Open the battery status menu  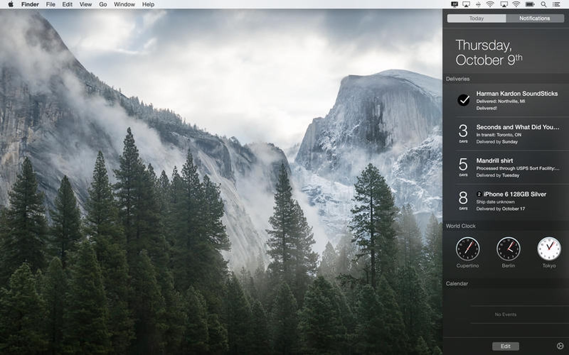click(x=529, y=4)
